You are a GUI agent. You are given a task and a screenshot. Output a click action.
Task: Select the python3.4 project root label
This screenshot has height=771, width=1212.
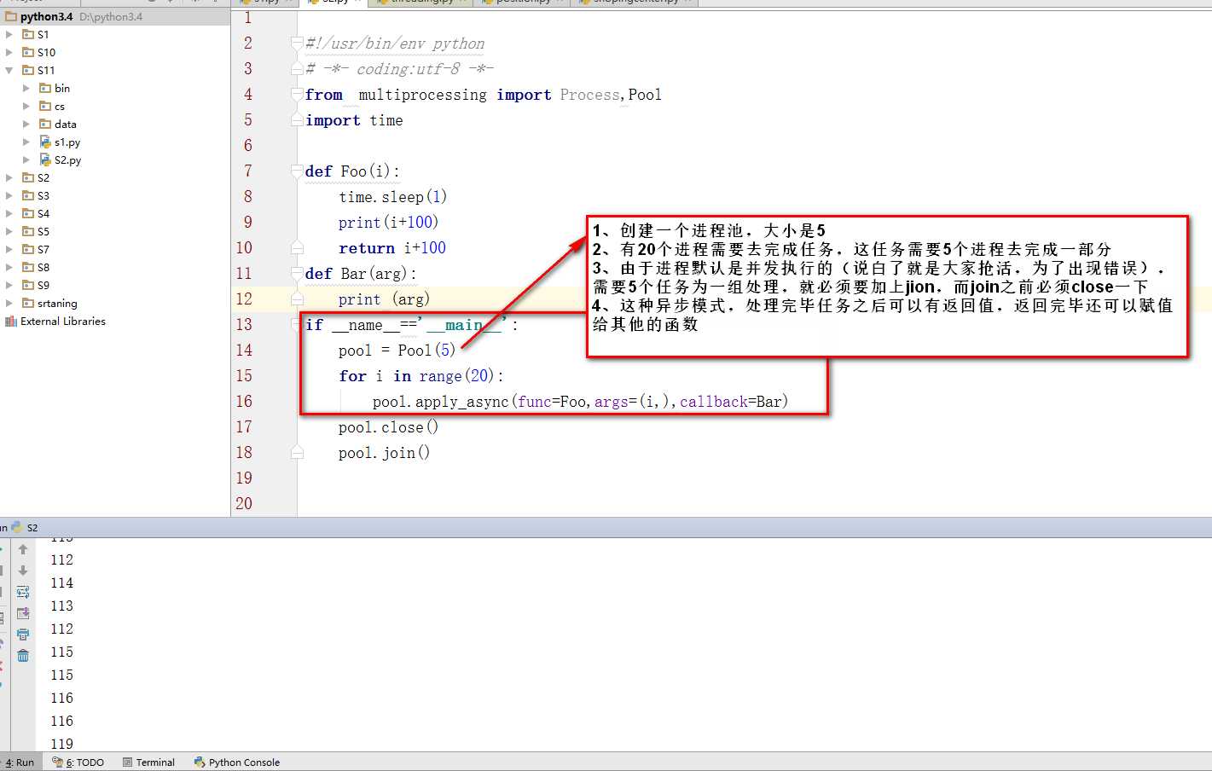coord(47,16)
